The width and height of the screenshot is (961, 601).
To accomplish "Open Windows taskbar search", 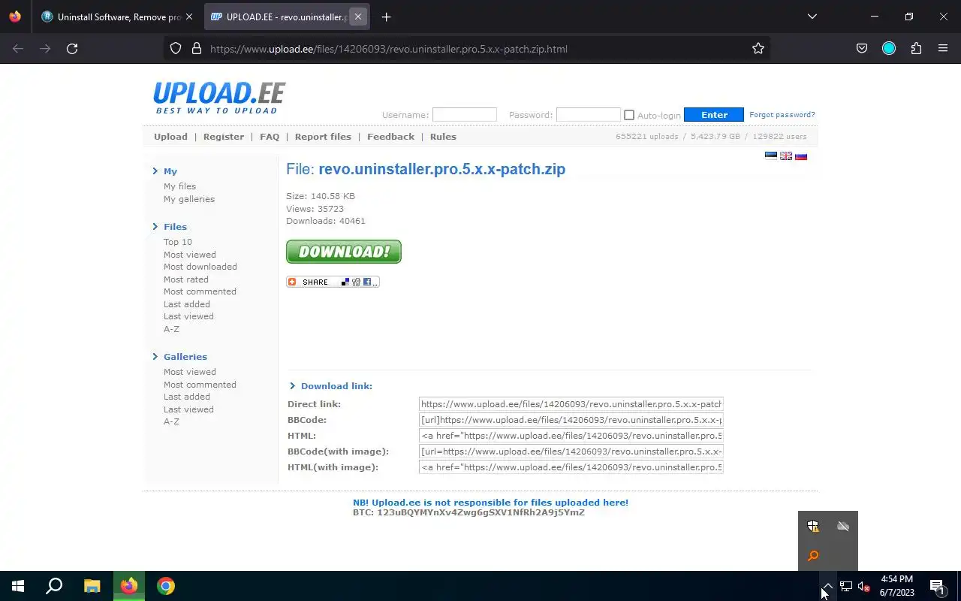I will tap(54, 586).
